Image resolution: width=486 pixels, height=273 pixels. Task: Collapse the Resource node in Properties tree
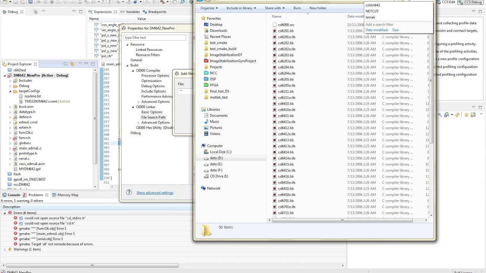[128, 45]
